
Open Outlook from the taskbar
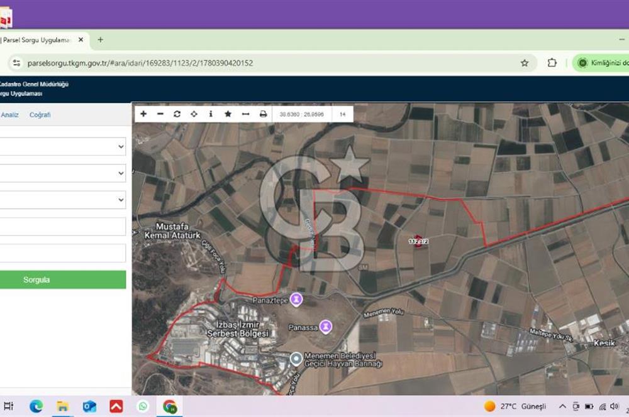pos(89,406)
